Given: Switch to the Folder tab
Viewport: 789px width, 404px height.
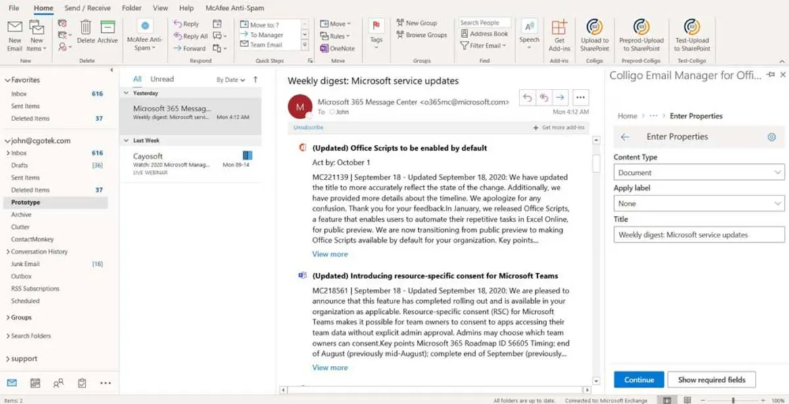Looking at the screenshot, I should click(x=131, y=8).
